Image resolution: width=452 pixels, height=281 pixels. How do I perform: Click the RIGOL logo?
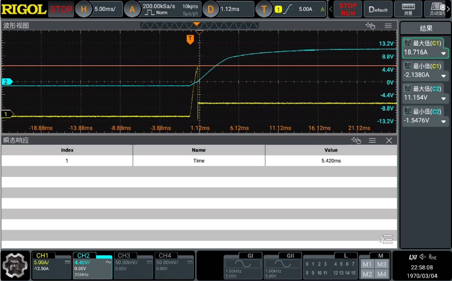coord(24,9)
